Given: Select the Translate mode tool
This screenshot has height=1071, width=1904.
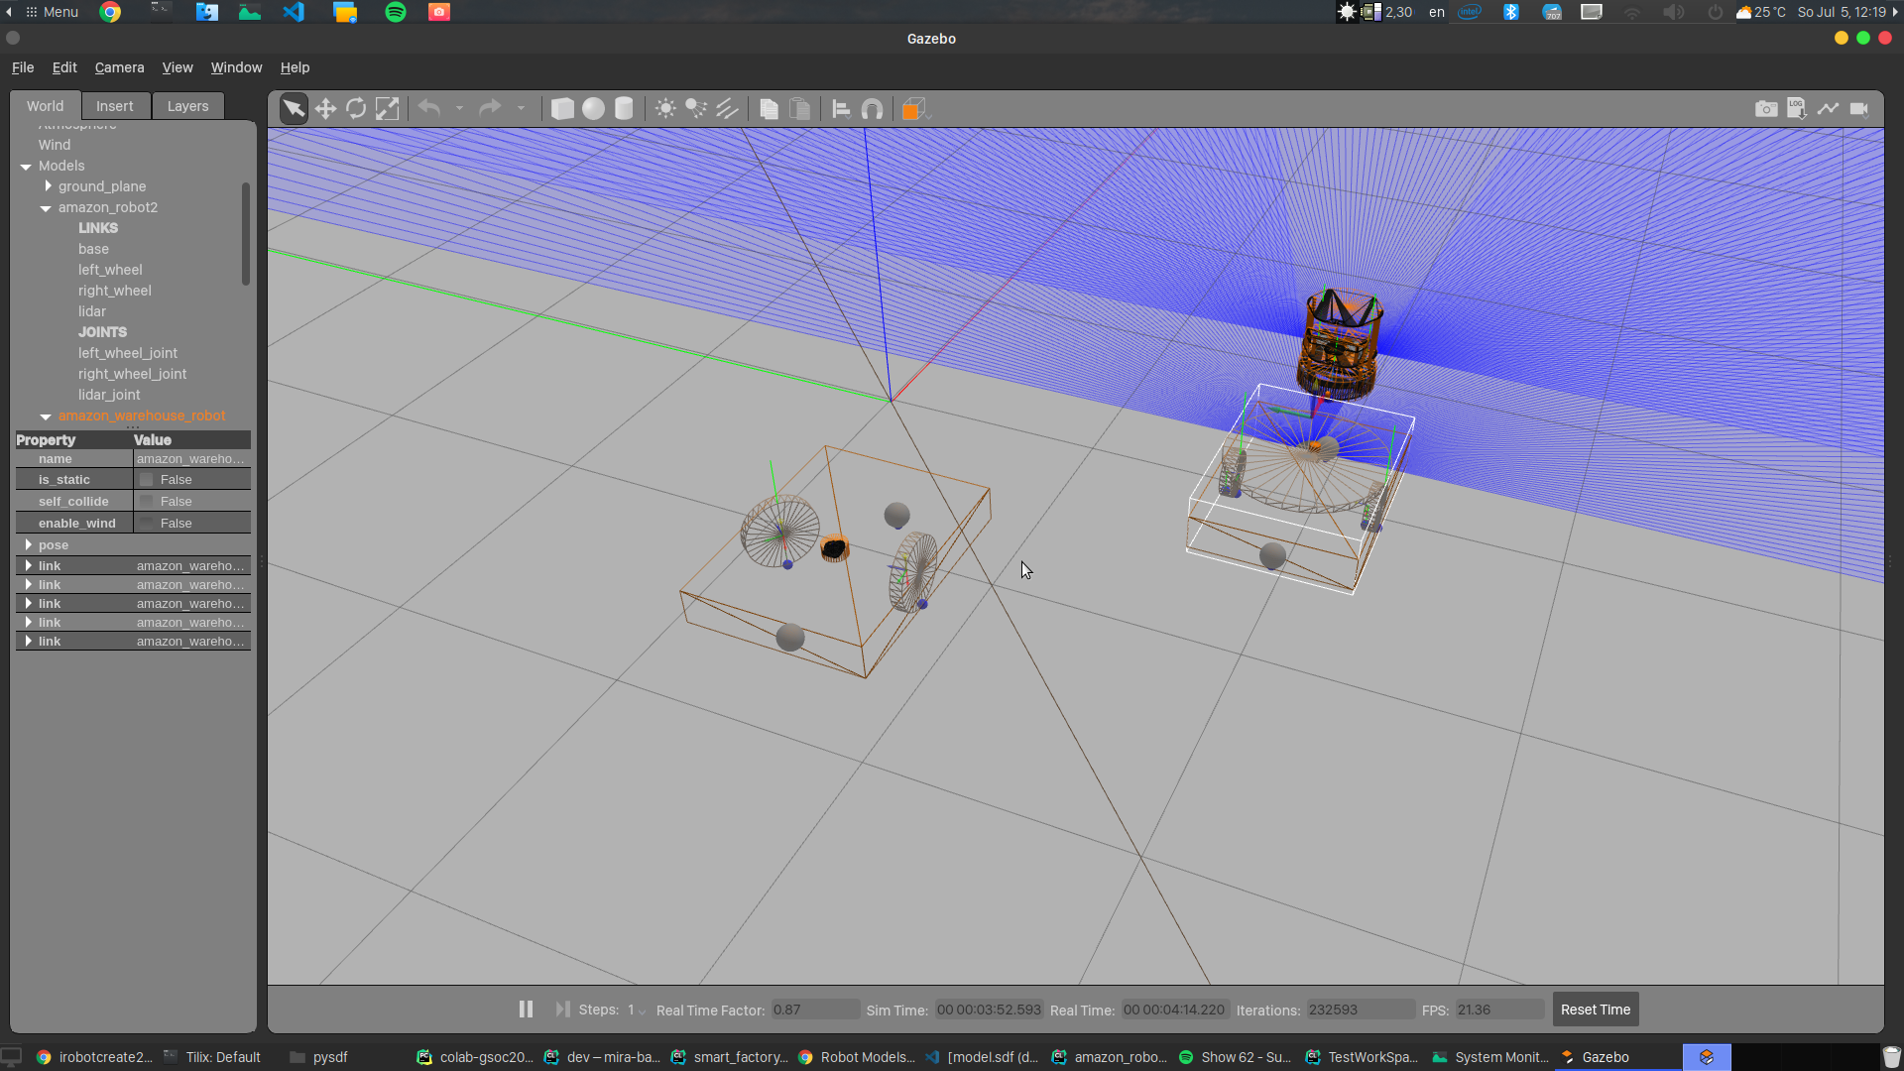Looking at the screenshot, I should tap(325, 109).
